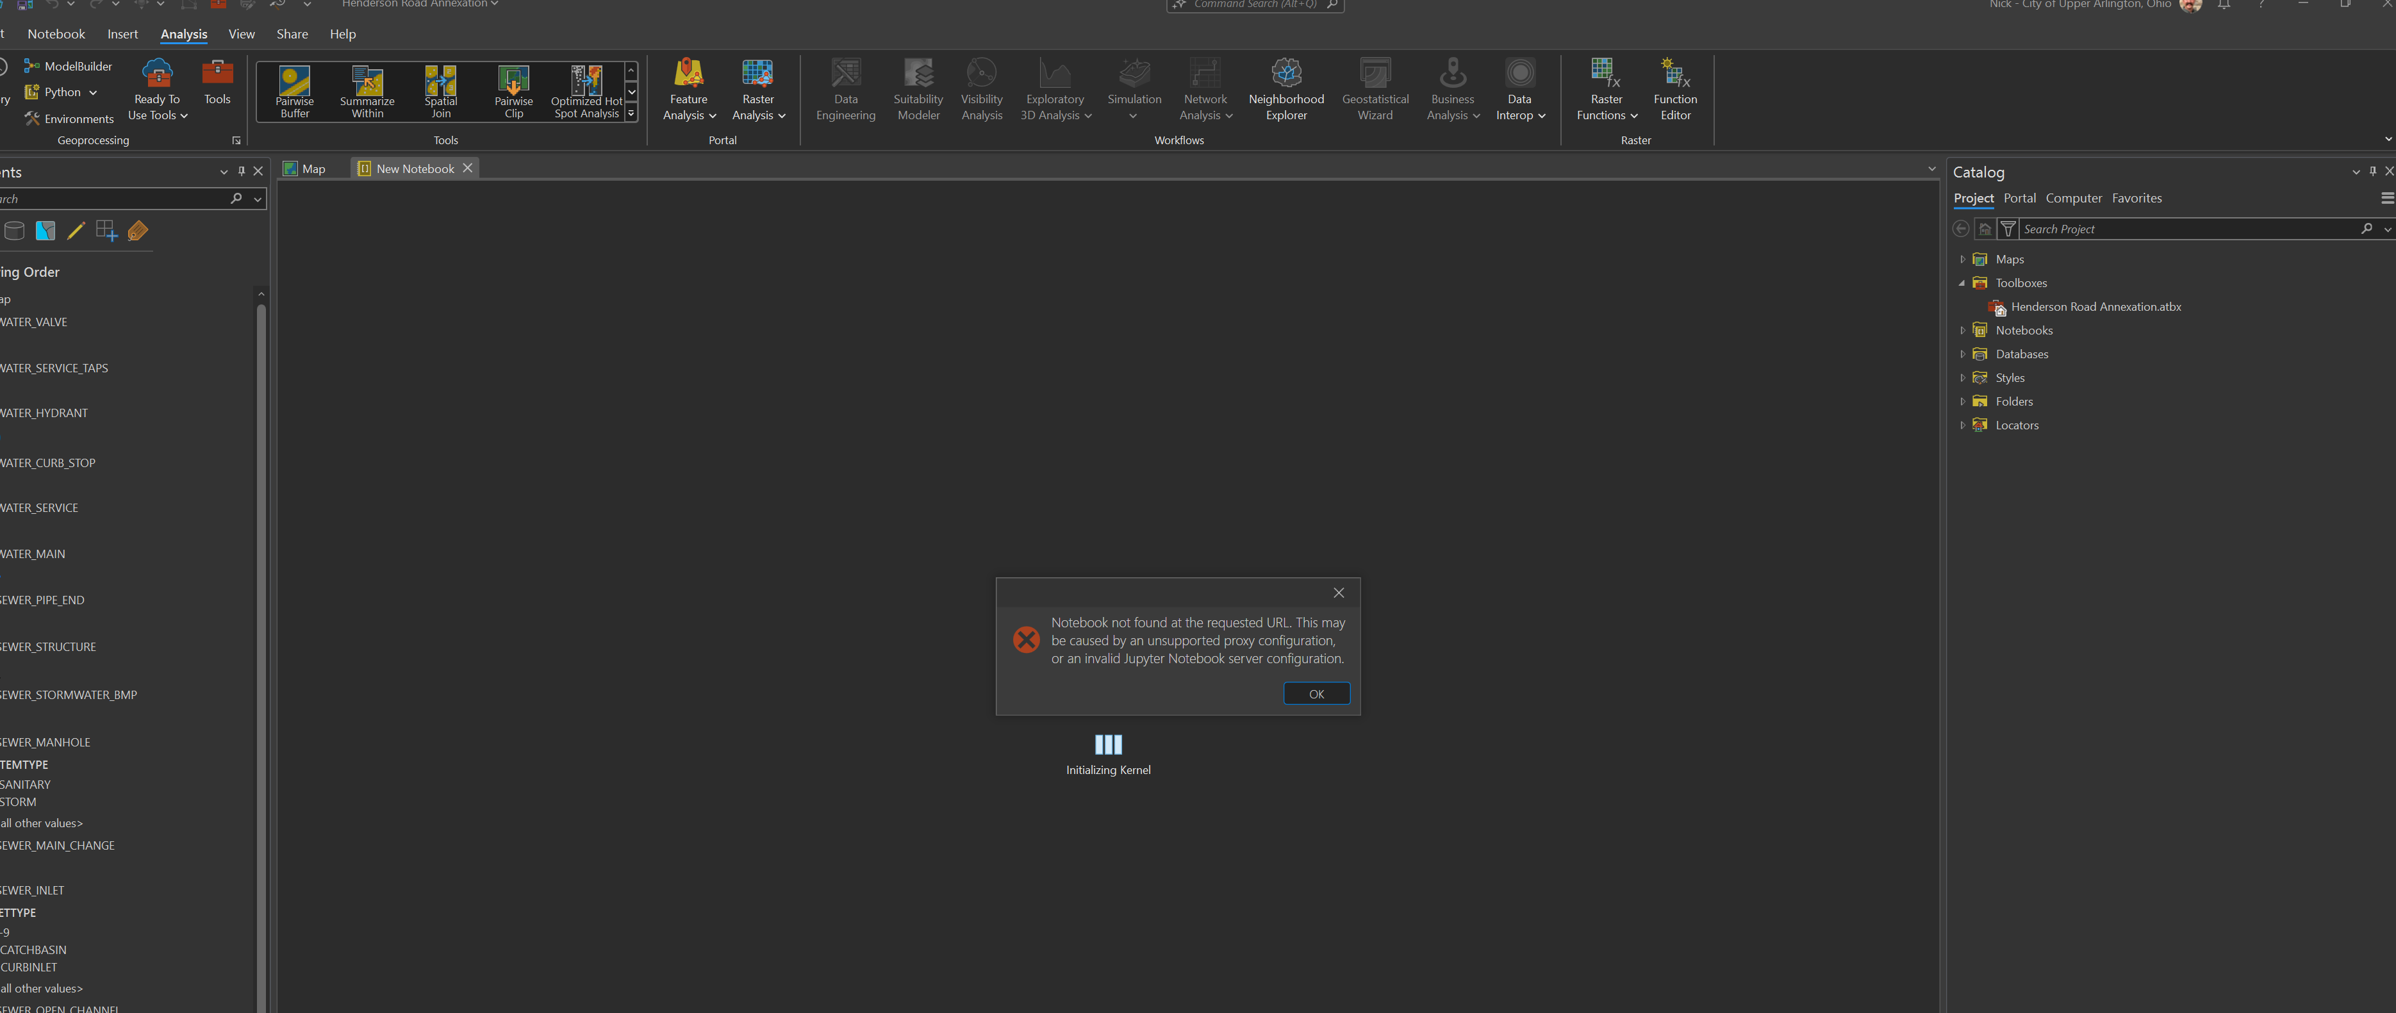Open the Function Editor

[1674, 88]
